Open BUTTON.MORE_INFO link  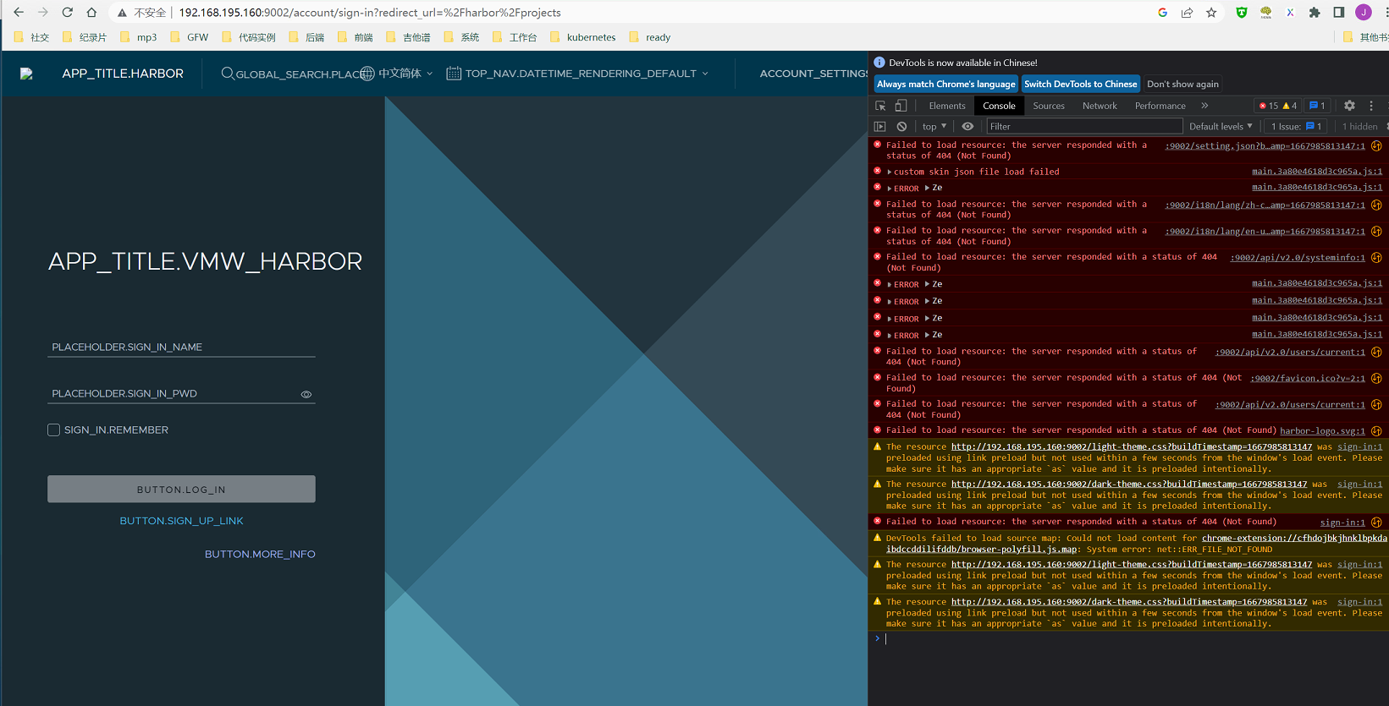(260, 554)
